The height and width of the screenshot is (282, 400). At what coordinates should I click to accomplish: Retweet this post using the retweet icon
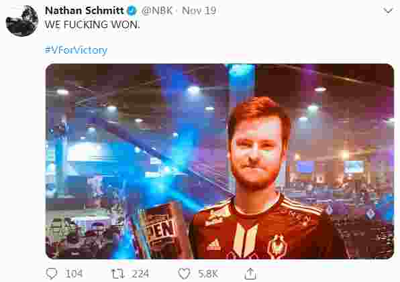coord(118,274)
